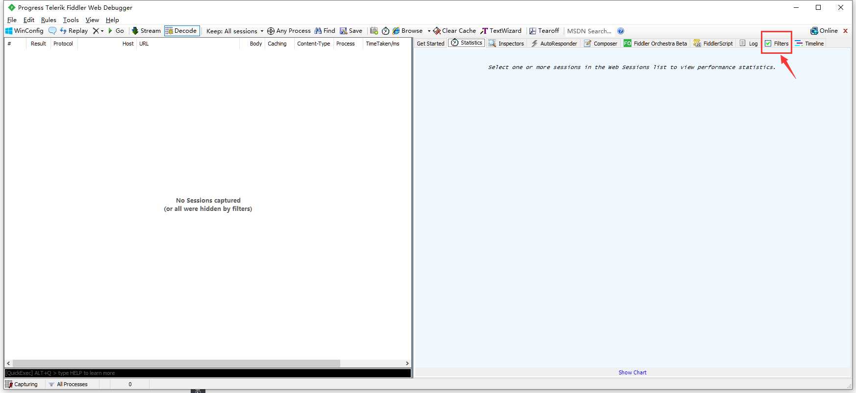This screenshot has height=393, width=856.
Task: Open the TextWizard tool
Action: 501,31
